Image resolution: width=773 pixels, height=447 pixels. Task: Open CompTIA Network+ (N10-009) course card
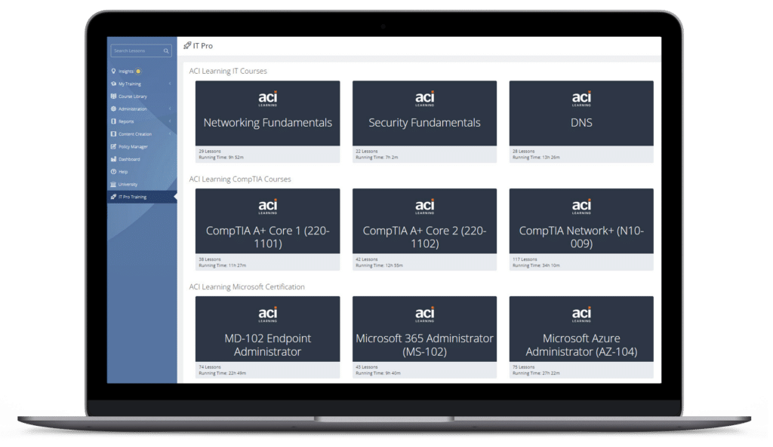581,229
